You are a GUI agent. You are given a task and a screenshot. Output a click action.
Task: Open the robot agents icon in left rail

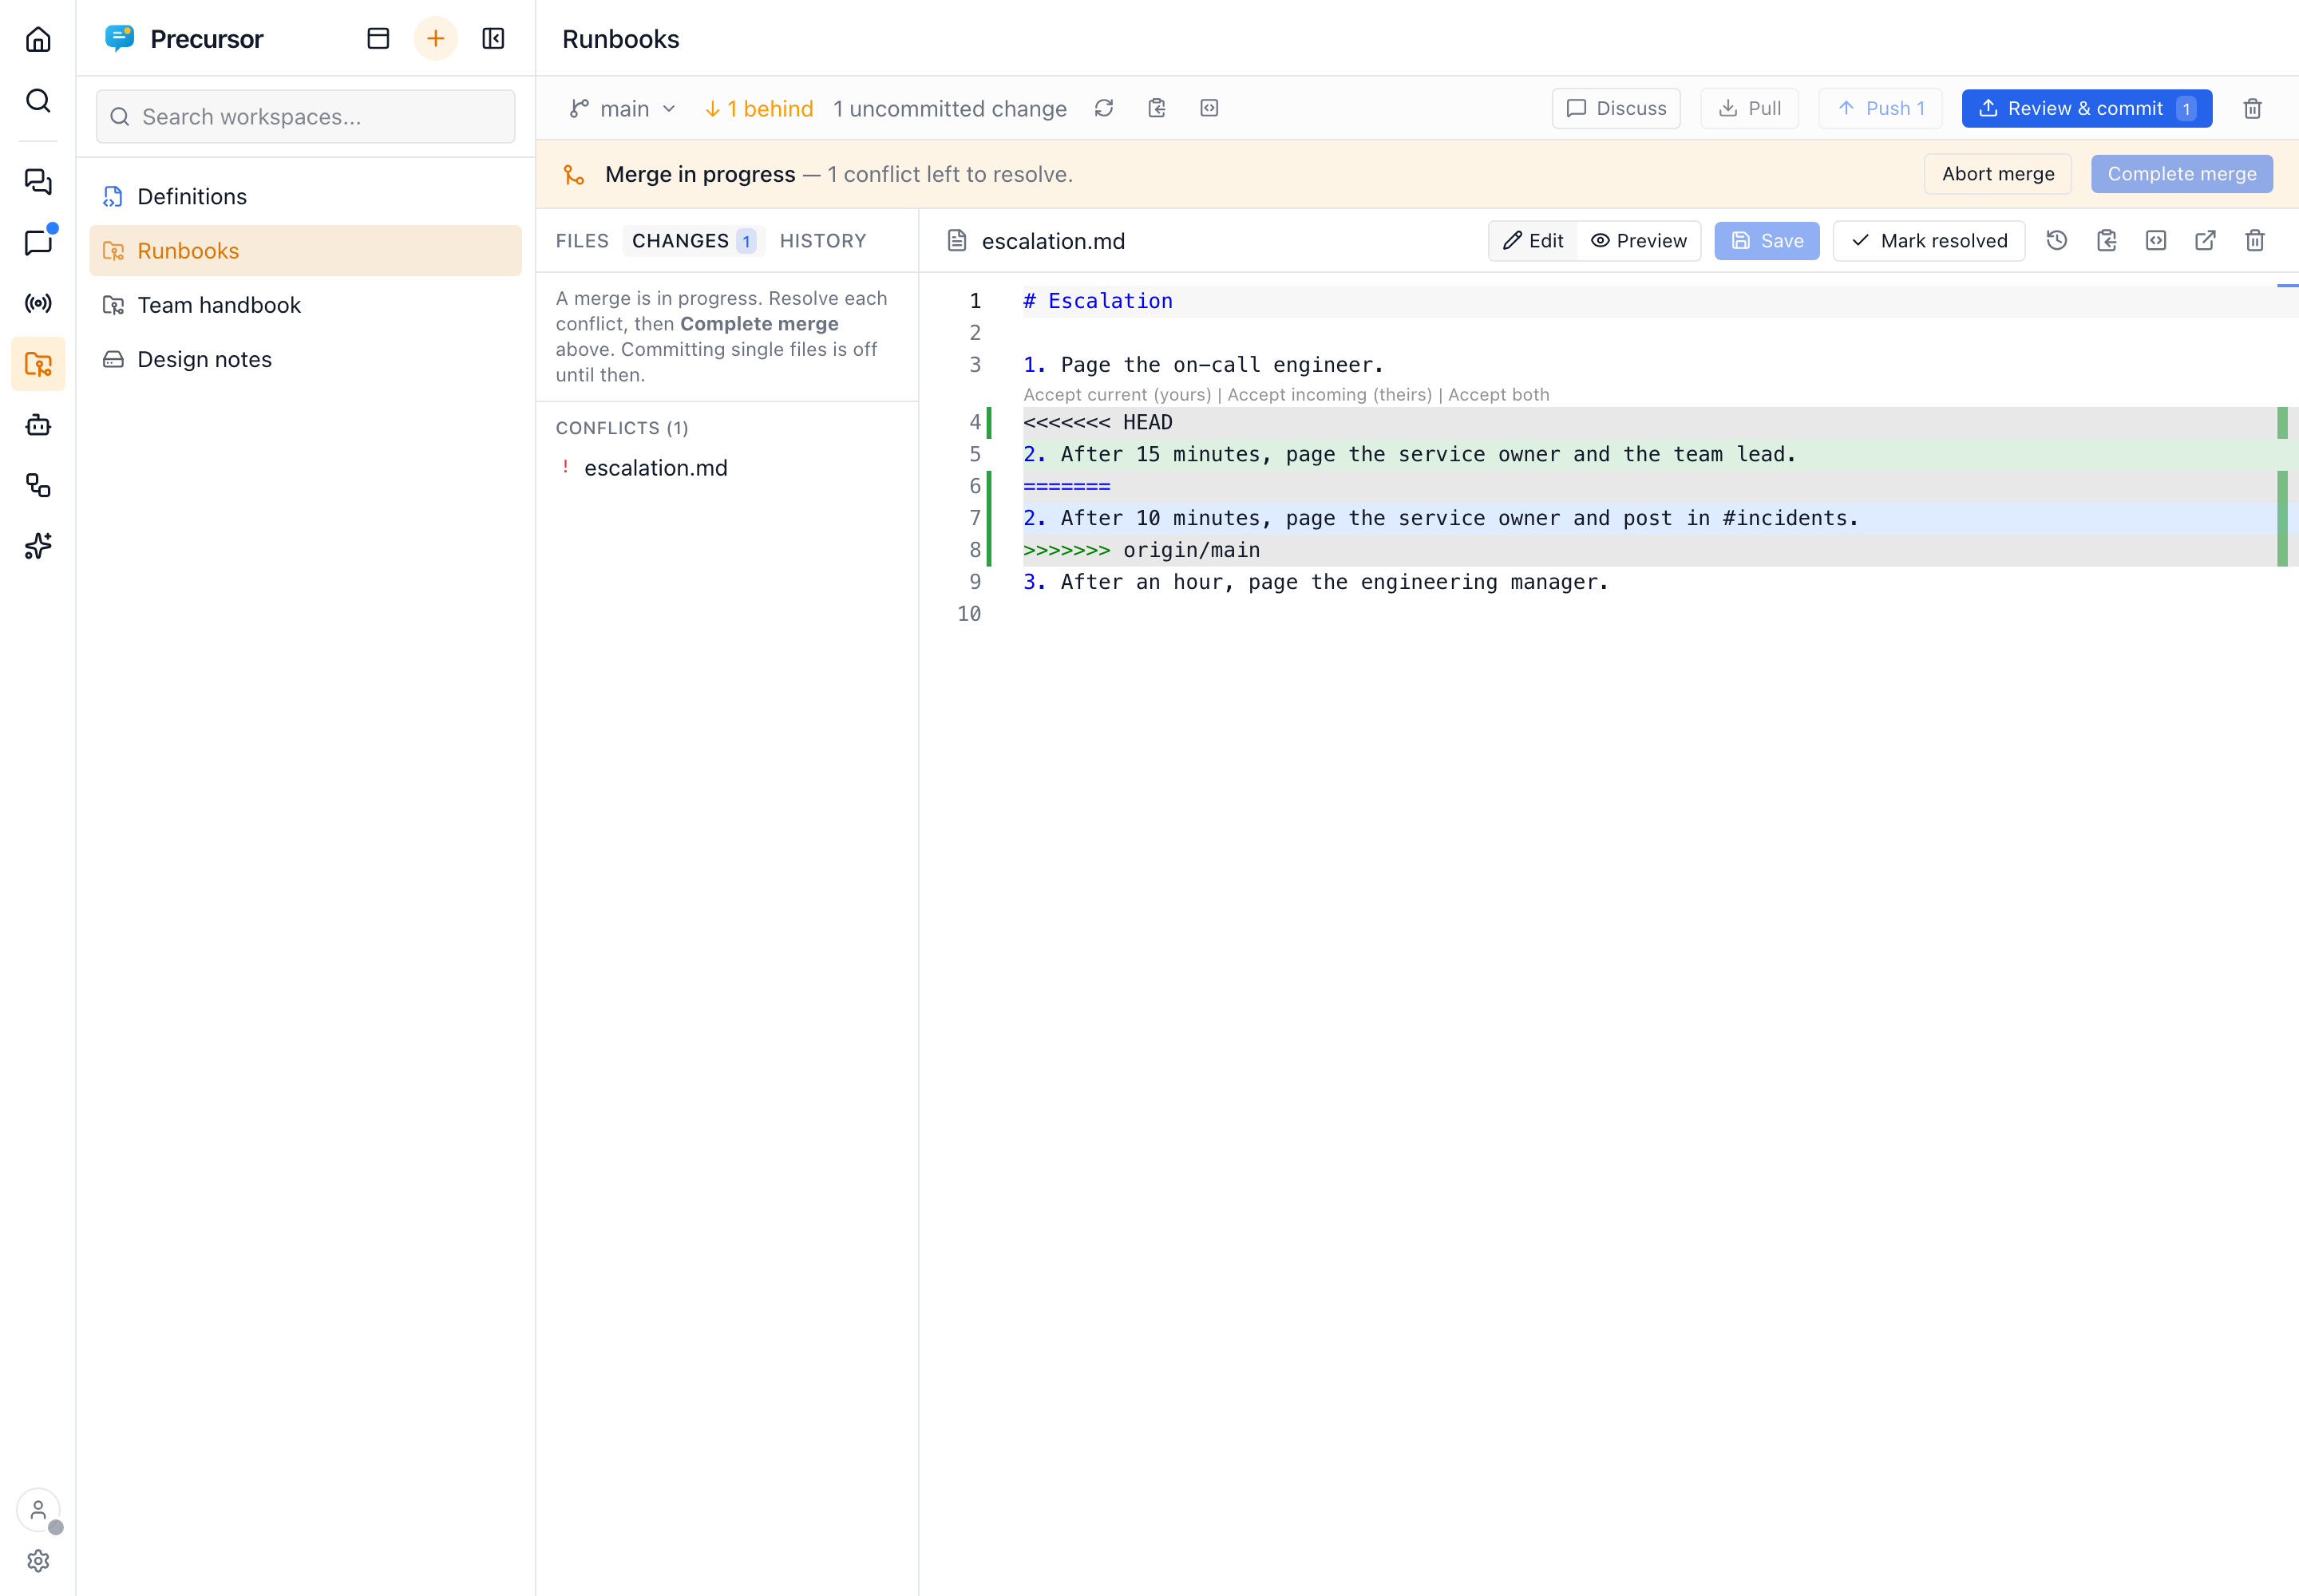click(38, 425)
